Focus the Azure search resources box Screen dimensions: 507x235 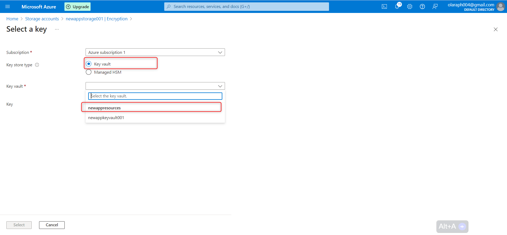pos(247,7)
